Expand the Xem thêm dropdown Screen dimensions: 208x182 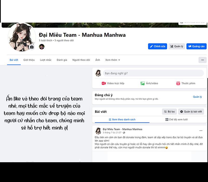click(113, 60)
